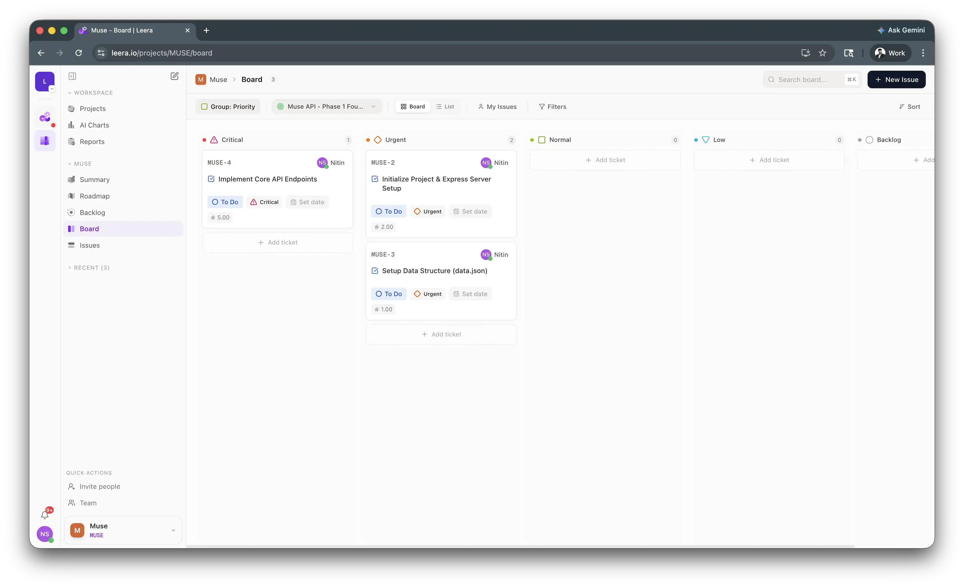Open the Muse project switcher dropdown
The height and width of the screenshot is (587, 964).
(x=123, y=530)
